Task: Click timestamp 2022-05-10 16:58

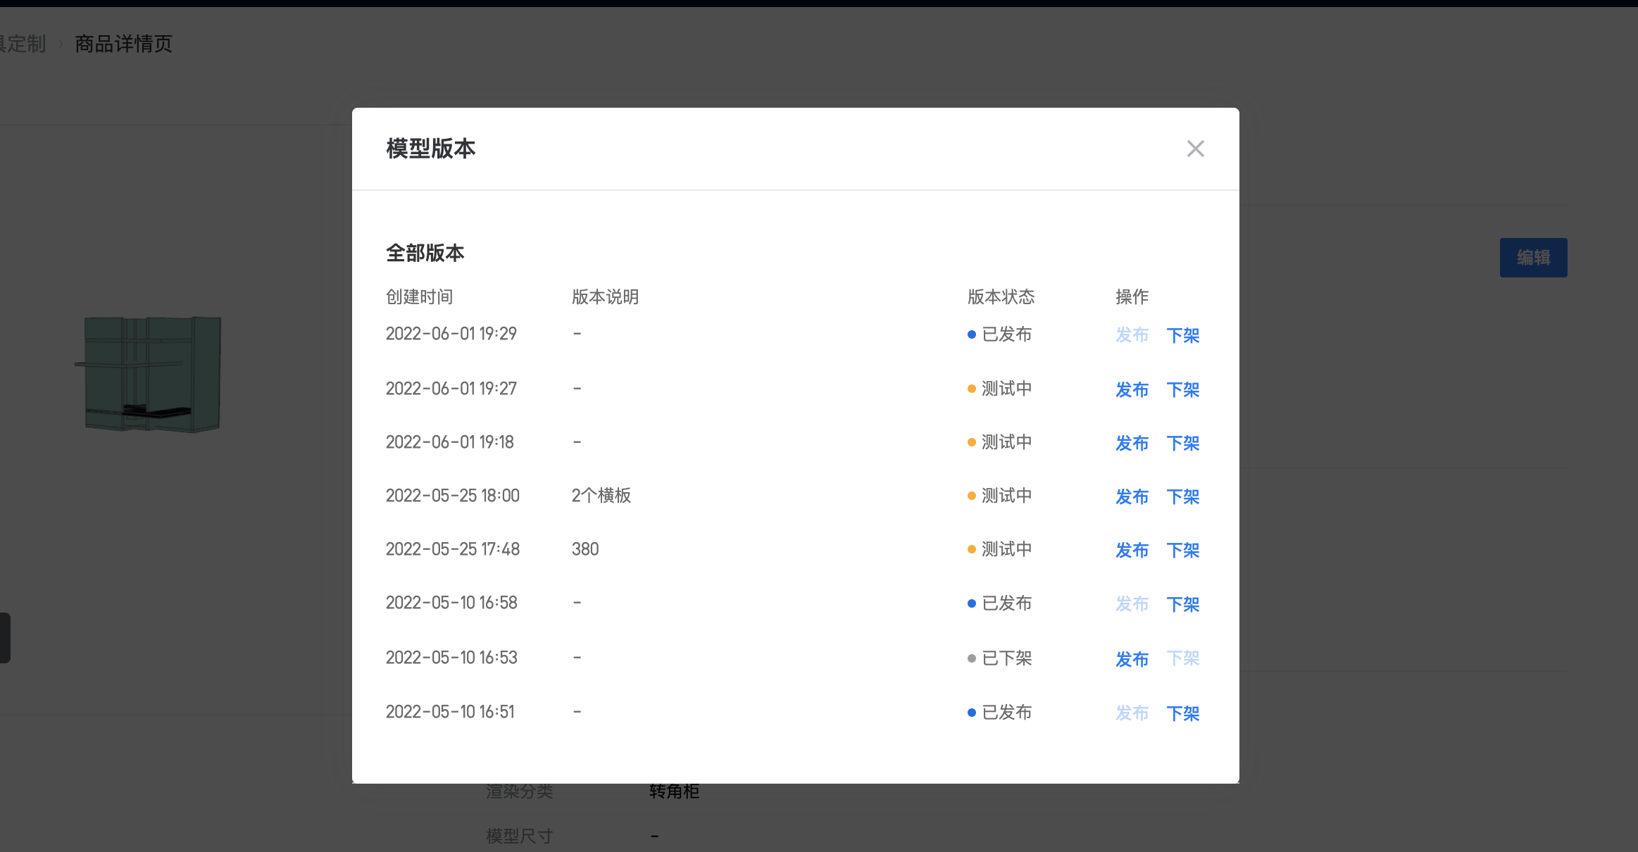Action: tap(451, 603)
